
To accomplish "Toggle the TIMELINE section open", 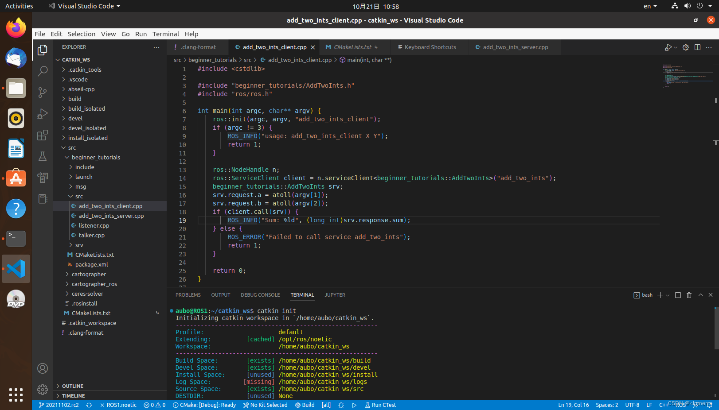I will click(73, 395).
